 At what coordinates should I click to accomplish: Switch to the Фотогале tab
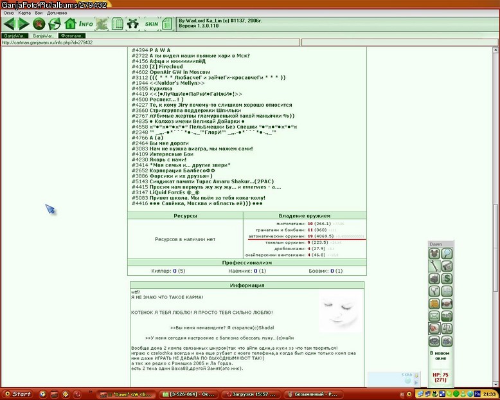pos(72,36)
